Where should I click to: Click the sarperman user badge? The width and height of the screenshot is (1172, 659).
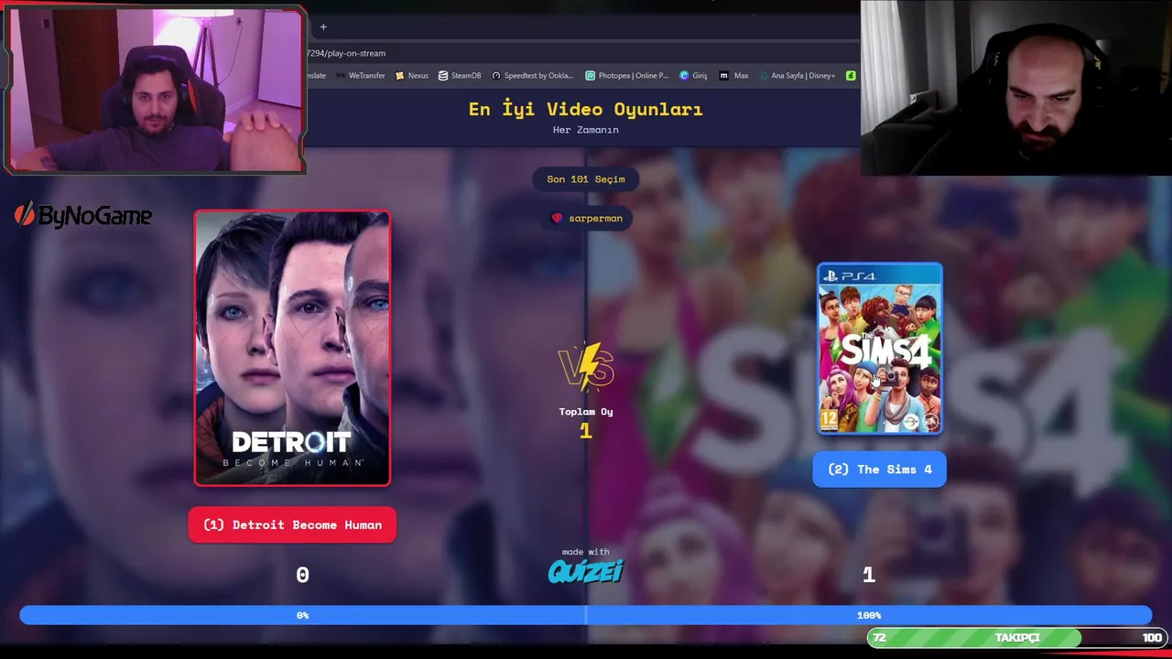point(586,218)
